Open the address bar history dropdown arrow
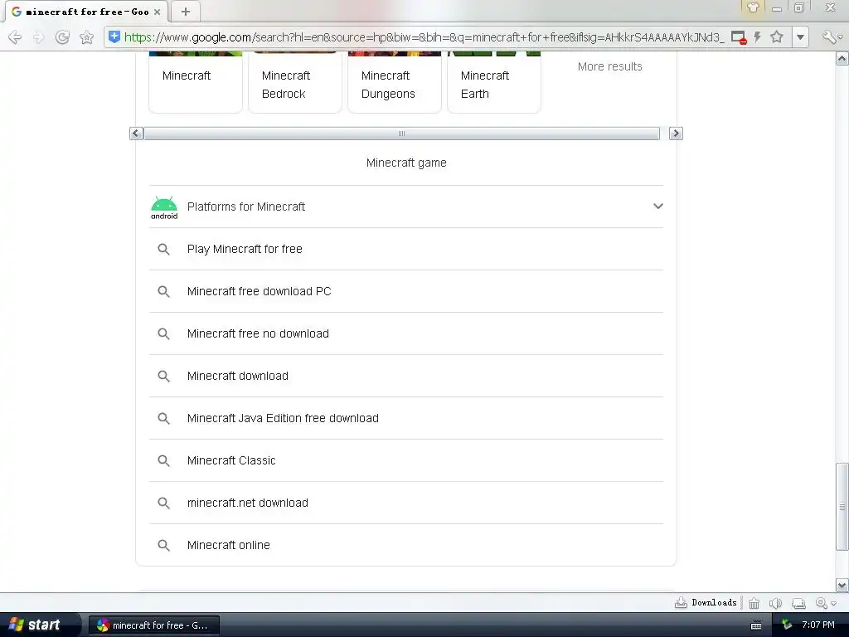Viewport: 849px width, 637px height. pos(800,37)
